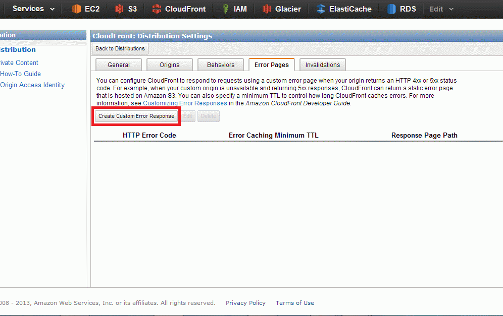The image size is (503, 316).
Task: Click the RDS database icon
Action: tap(391, 9)
